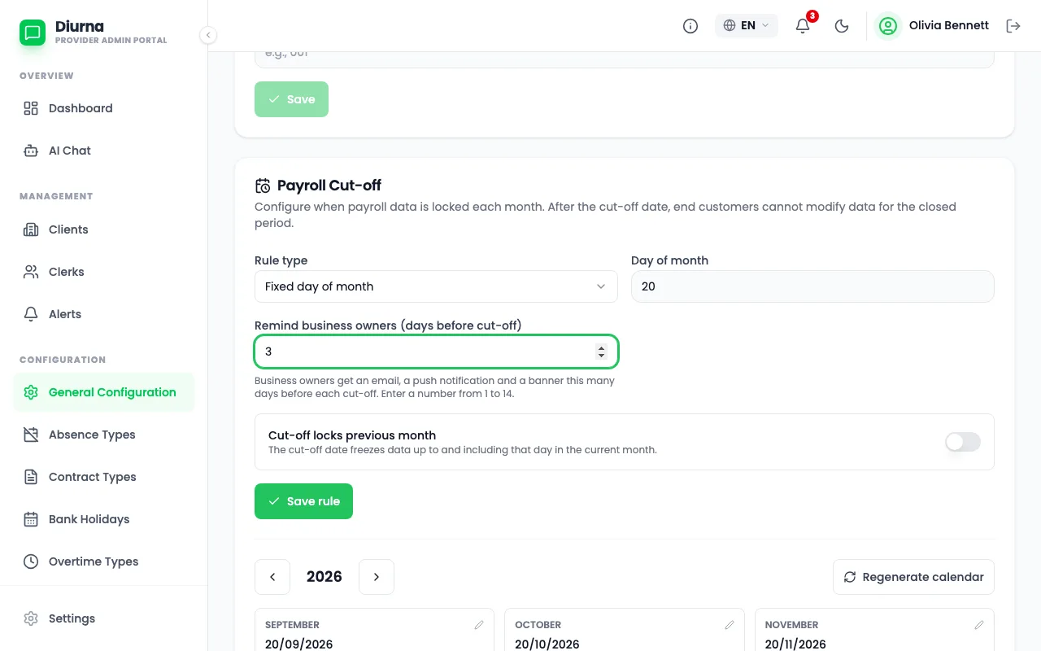Open the info icon in header

[x=690, y=26]
